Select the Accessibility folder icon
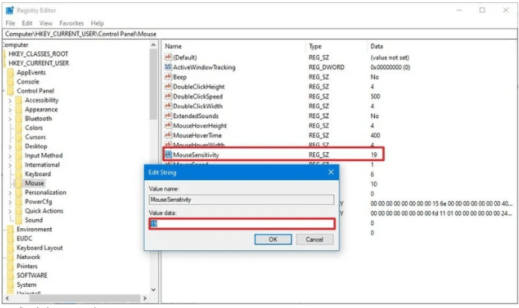The height and width of the screenshot is (308, 519). point(18,100)
